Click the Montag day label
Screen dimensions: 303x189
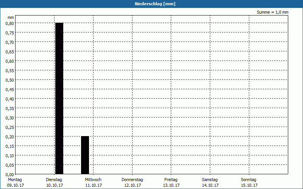[x=15, y=180]
